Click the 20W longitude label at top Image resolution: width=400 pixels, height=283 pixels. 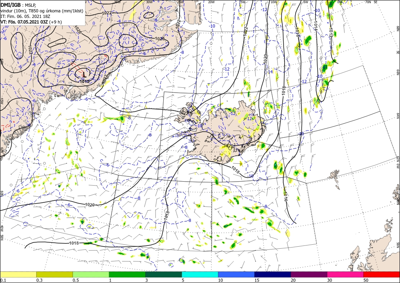tap(212, 2)
